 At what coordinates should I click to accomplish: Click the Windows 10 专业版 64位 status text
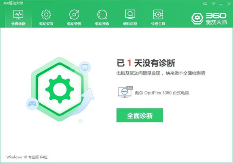(27, 157)
